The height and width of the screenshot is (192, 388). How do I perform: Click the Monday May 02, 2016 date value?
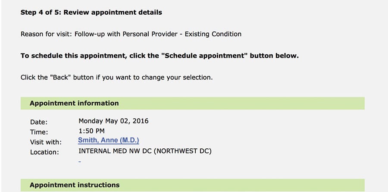coord(113,121)
